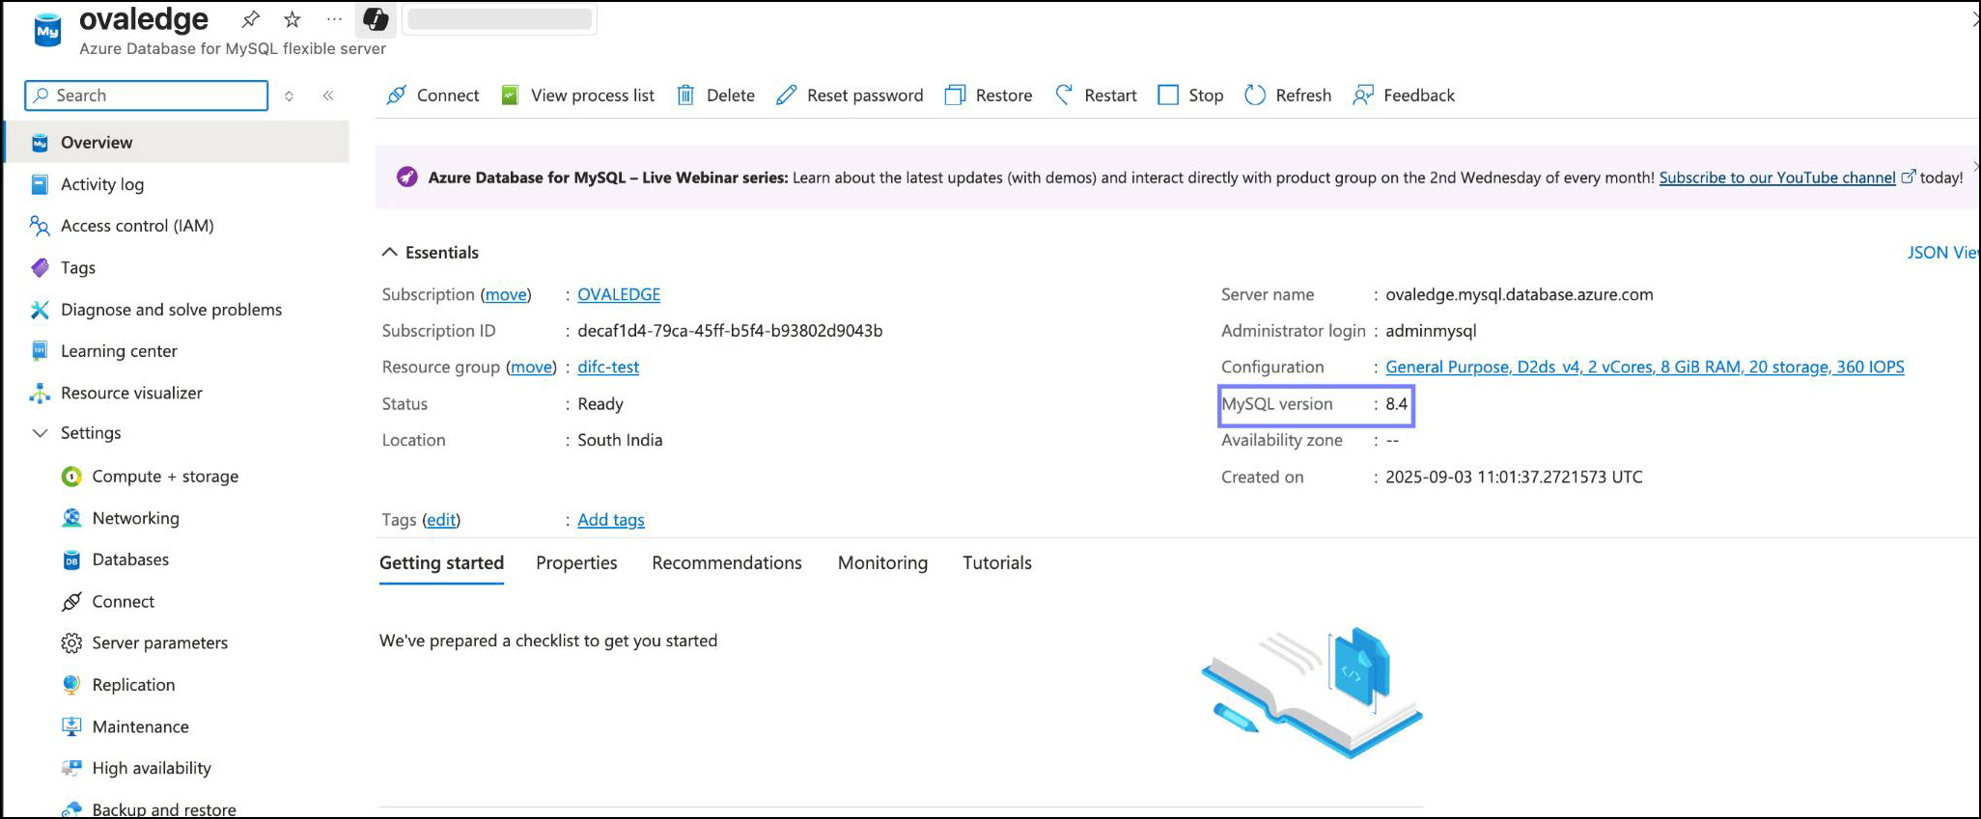Switch to the Recommendations tab
This screenshot has width=1981, height=819.
coord(727,563)
